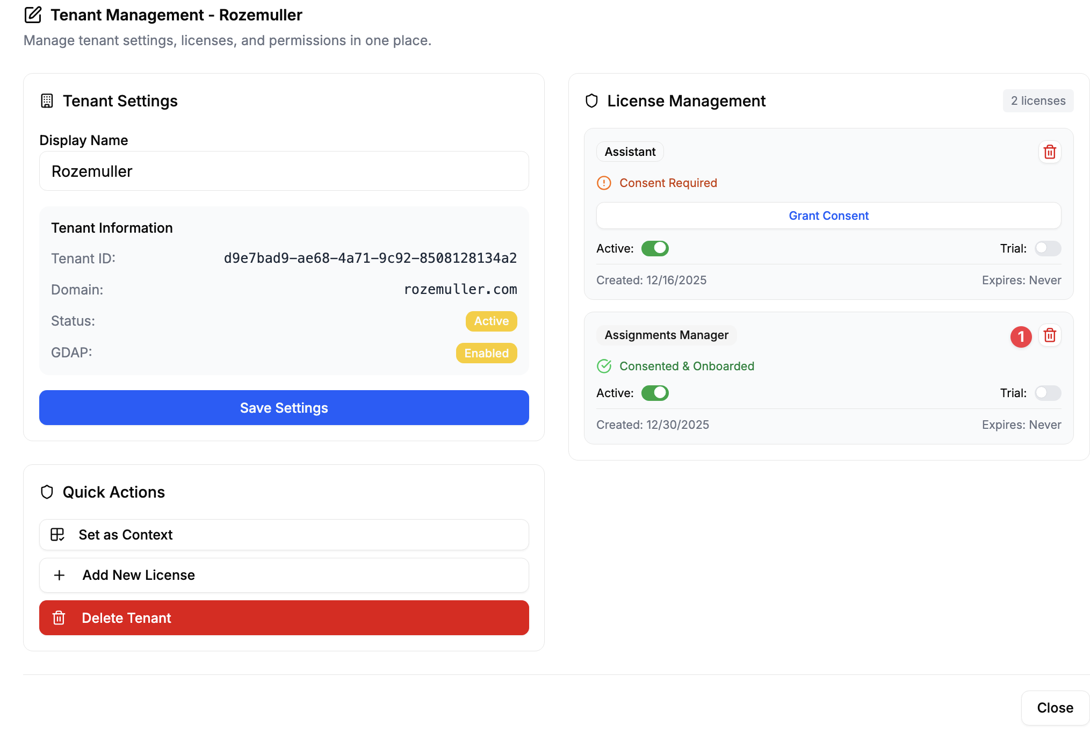The width and height of the screenshot is (1090, 733).
Task: Enable Trial switch for Assignments Manager
Action: (x=1047, y=393)
